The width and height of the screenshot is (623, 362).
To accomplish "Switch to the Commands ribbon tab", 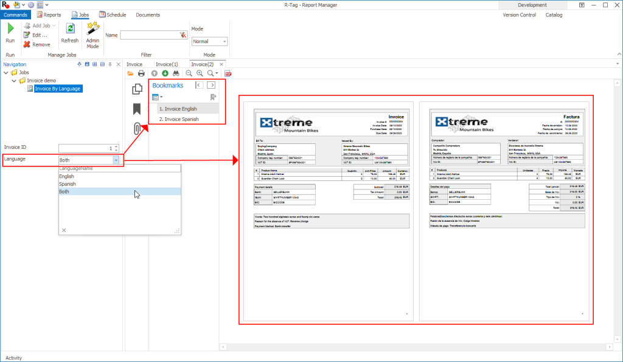I will pos(15,15).
